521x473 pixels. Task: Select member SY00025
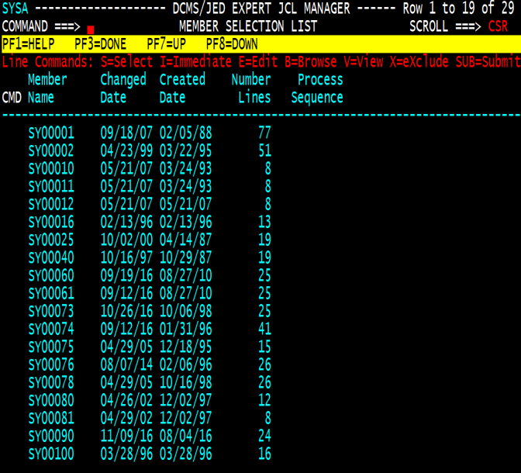(51, 240)
